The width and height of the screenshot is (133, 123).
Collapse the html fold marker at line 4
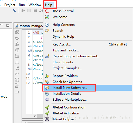coord(31,46)
